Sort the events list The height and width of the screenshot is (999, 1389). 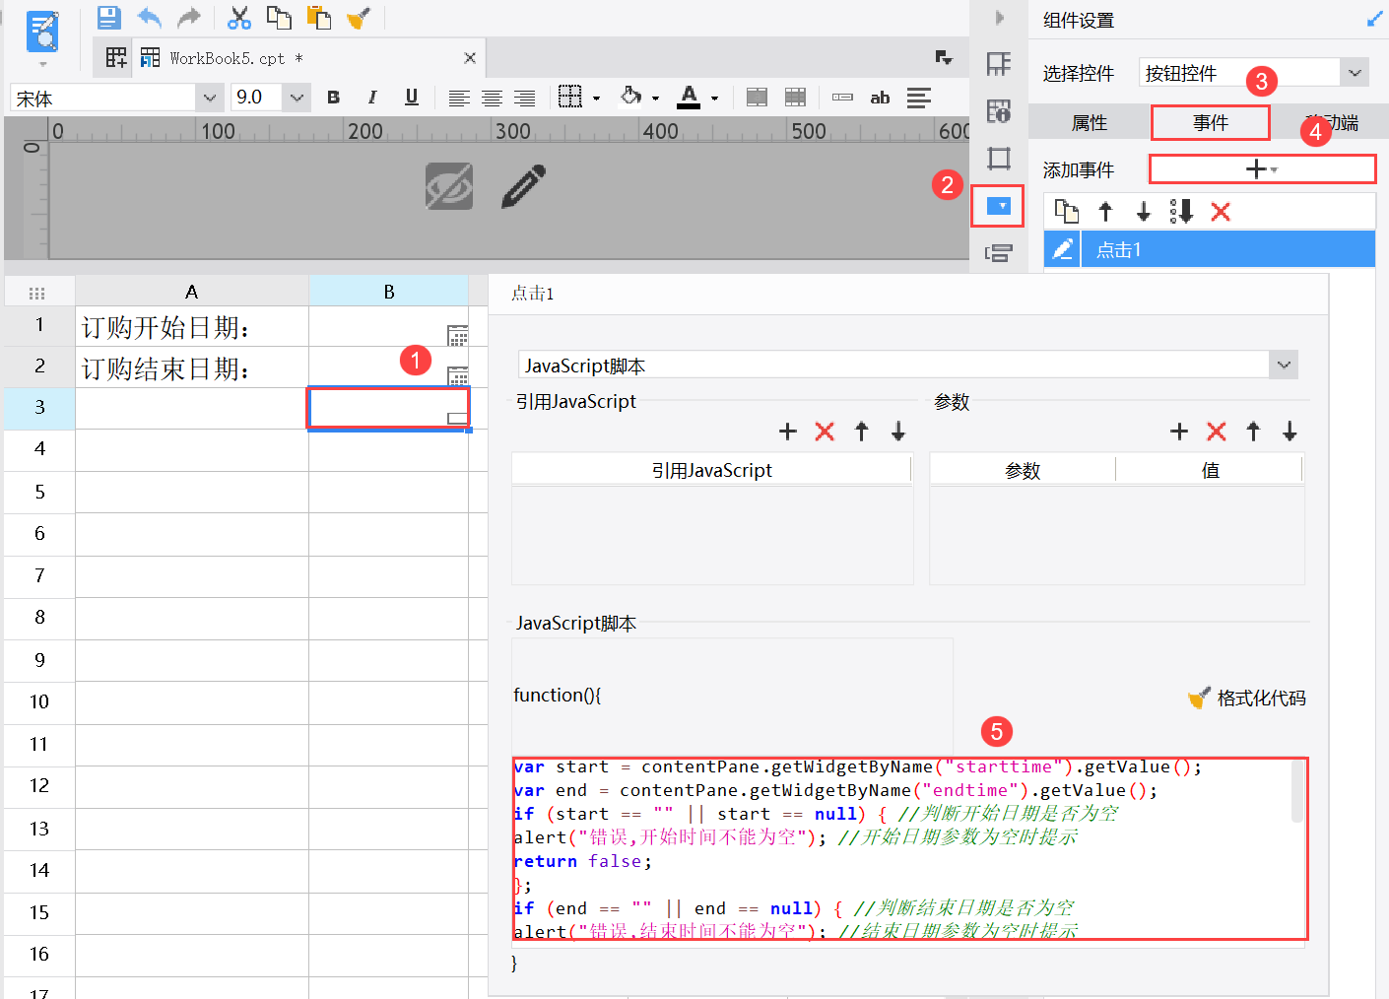pyautogui.click(x=1181, y=211)
